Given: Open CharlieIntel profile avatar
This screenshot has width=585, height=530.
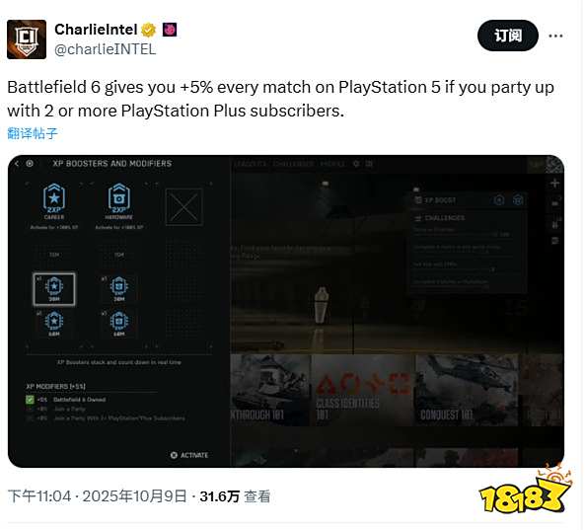Looking at the screenshot, I should coord(27,39).
